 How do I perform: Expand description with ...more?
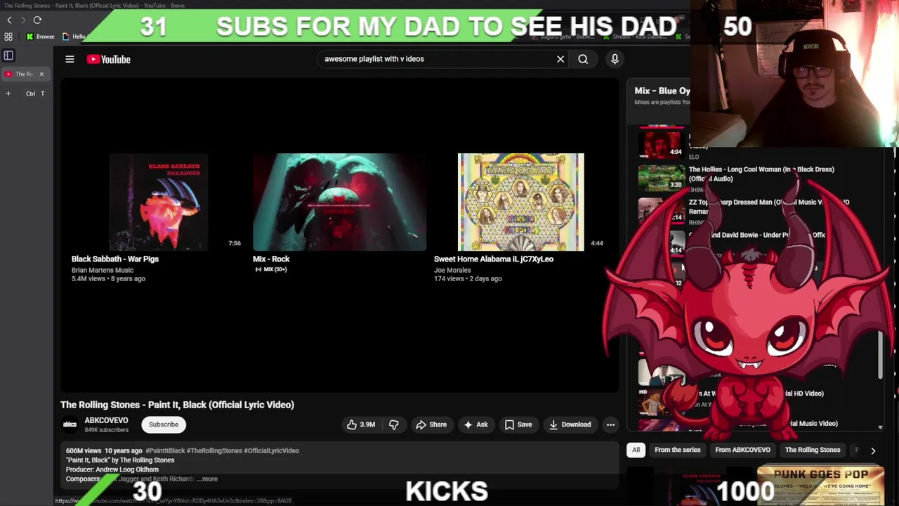click(209, 479)
